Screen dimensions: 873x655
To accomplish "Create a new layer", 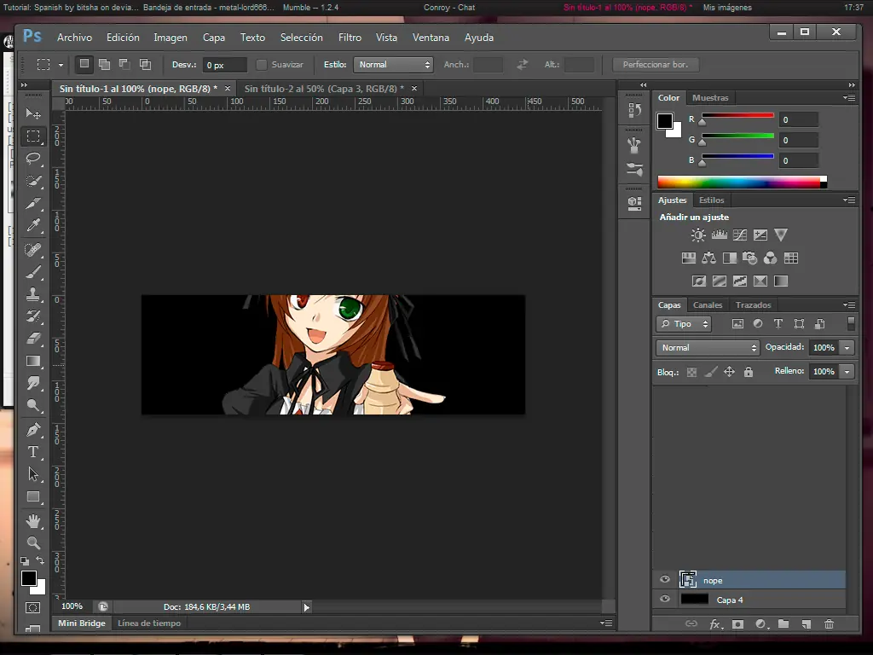I will tap(807, 623).
